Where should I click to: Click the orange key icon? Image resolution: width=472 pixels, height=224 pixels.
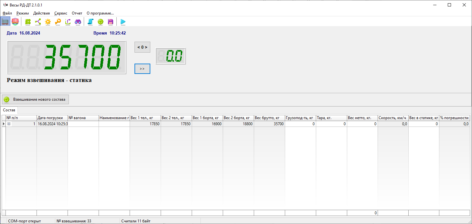(58, 22)
